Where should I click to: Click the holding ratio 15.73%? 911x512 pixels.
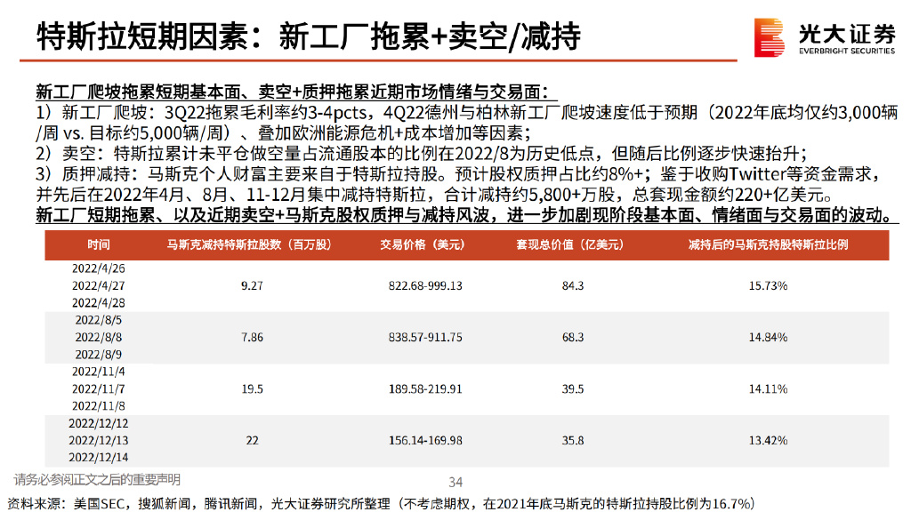tap(768, 285)
